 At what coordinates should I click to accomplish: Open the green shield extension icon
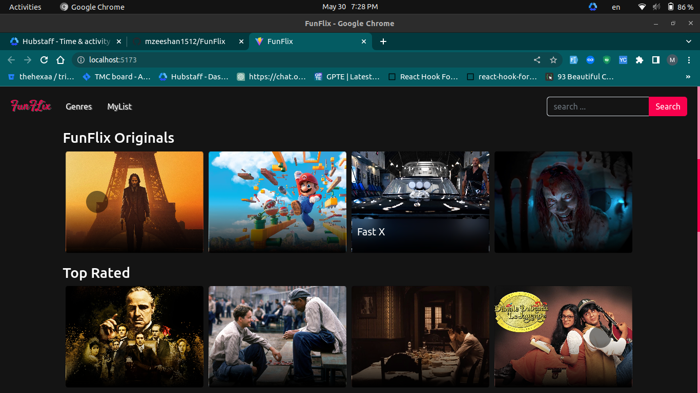tap(607, 60)
